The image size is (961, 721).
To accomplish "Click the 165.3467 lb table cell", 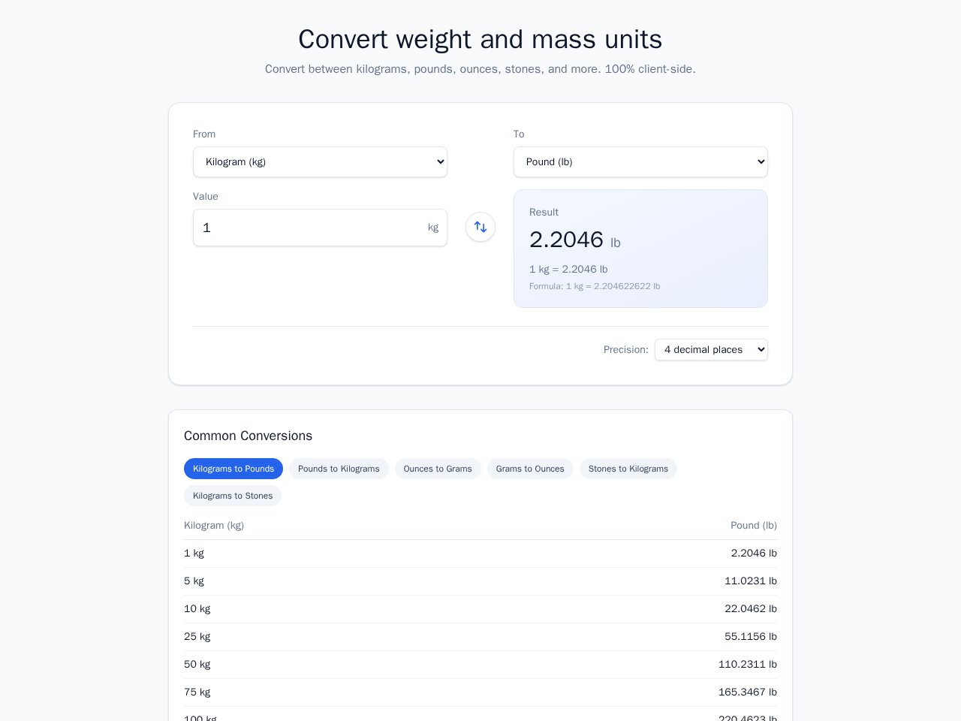I will coord(748,692).
